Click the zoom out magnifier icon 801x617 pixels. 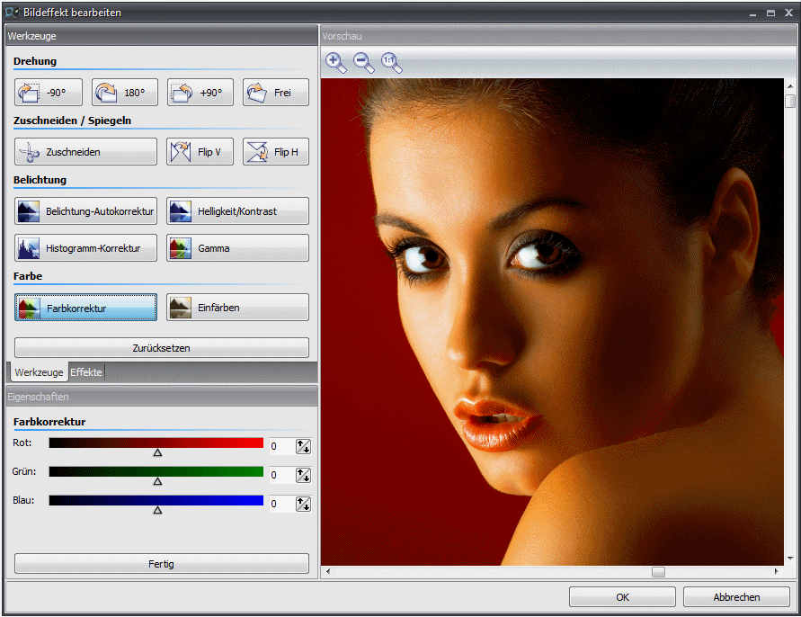tap(363, 62)
